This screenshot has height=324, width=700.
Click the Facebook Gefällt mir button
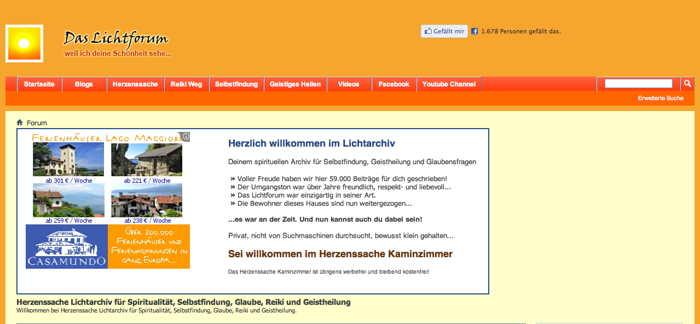444,31
